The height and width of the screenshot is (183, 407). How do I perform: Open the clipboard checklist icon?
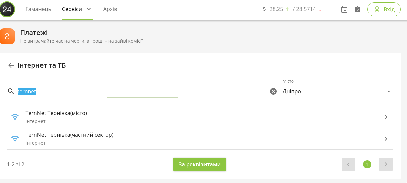click(x=357, y=9)
